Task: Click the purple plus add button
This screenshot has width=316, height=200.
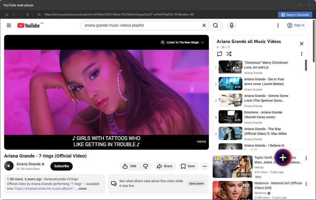Action: [283, 157]
